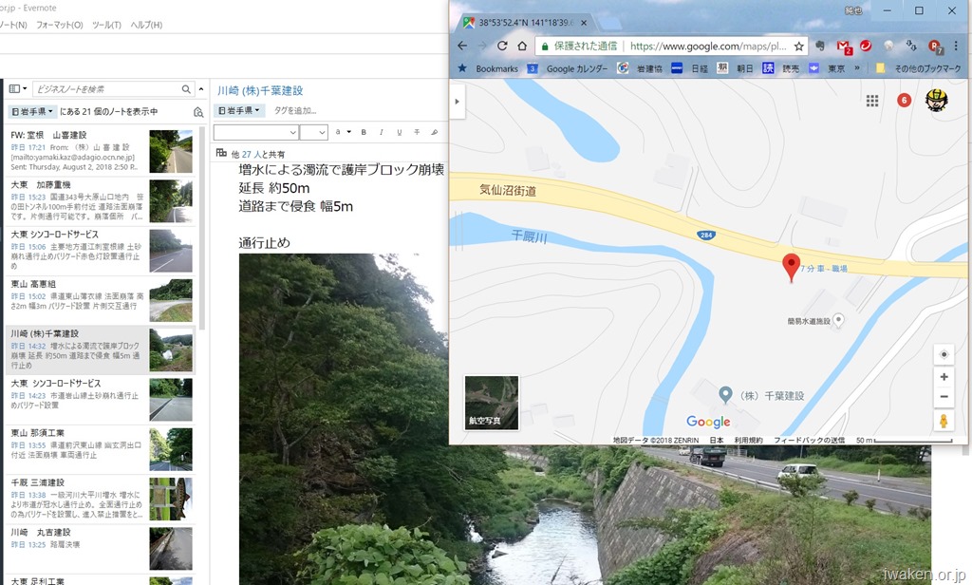The width and height of the screenshot is (972, 585).
Task: Open the 読売 bookmark
Action: (x=780, y=69)
